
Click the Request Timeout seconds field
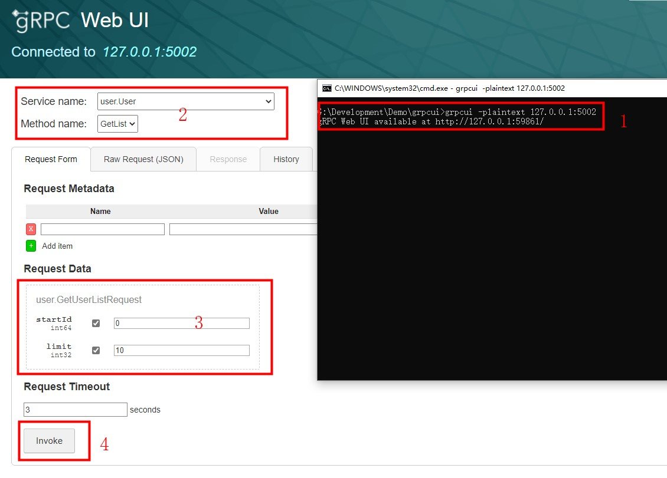76,410
